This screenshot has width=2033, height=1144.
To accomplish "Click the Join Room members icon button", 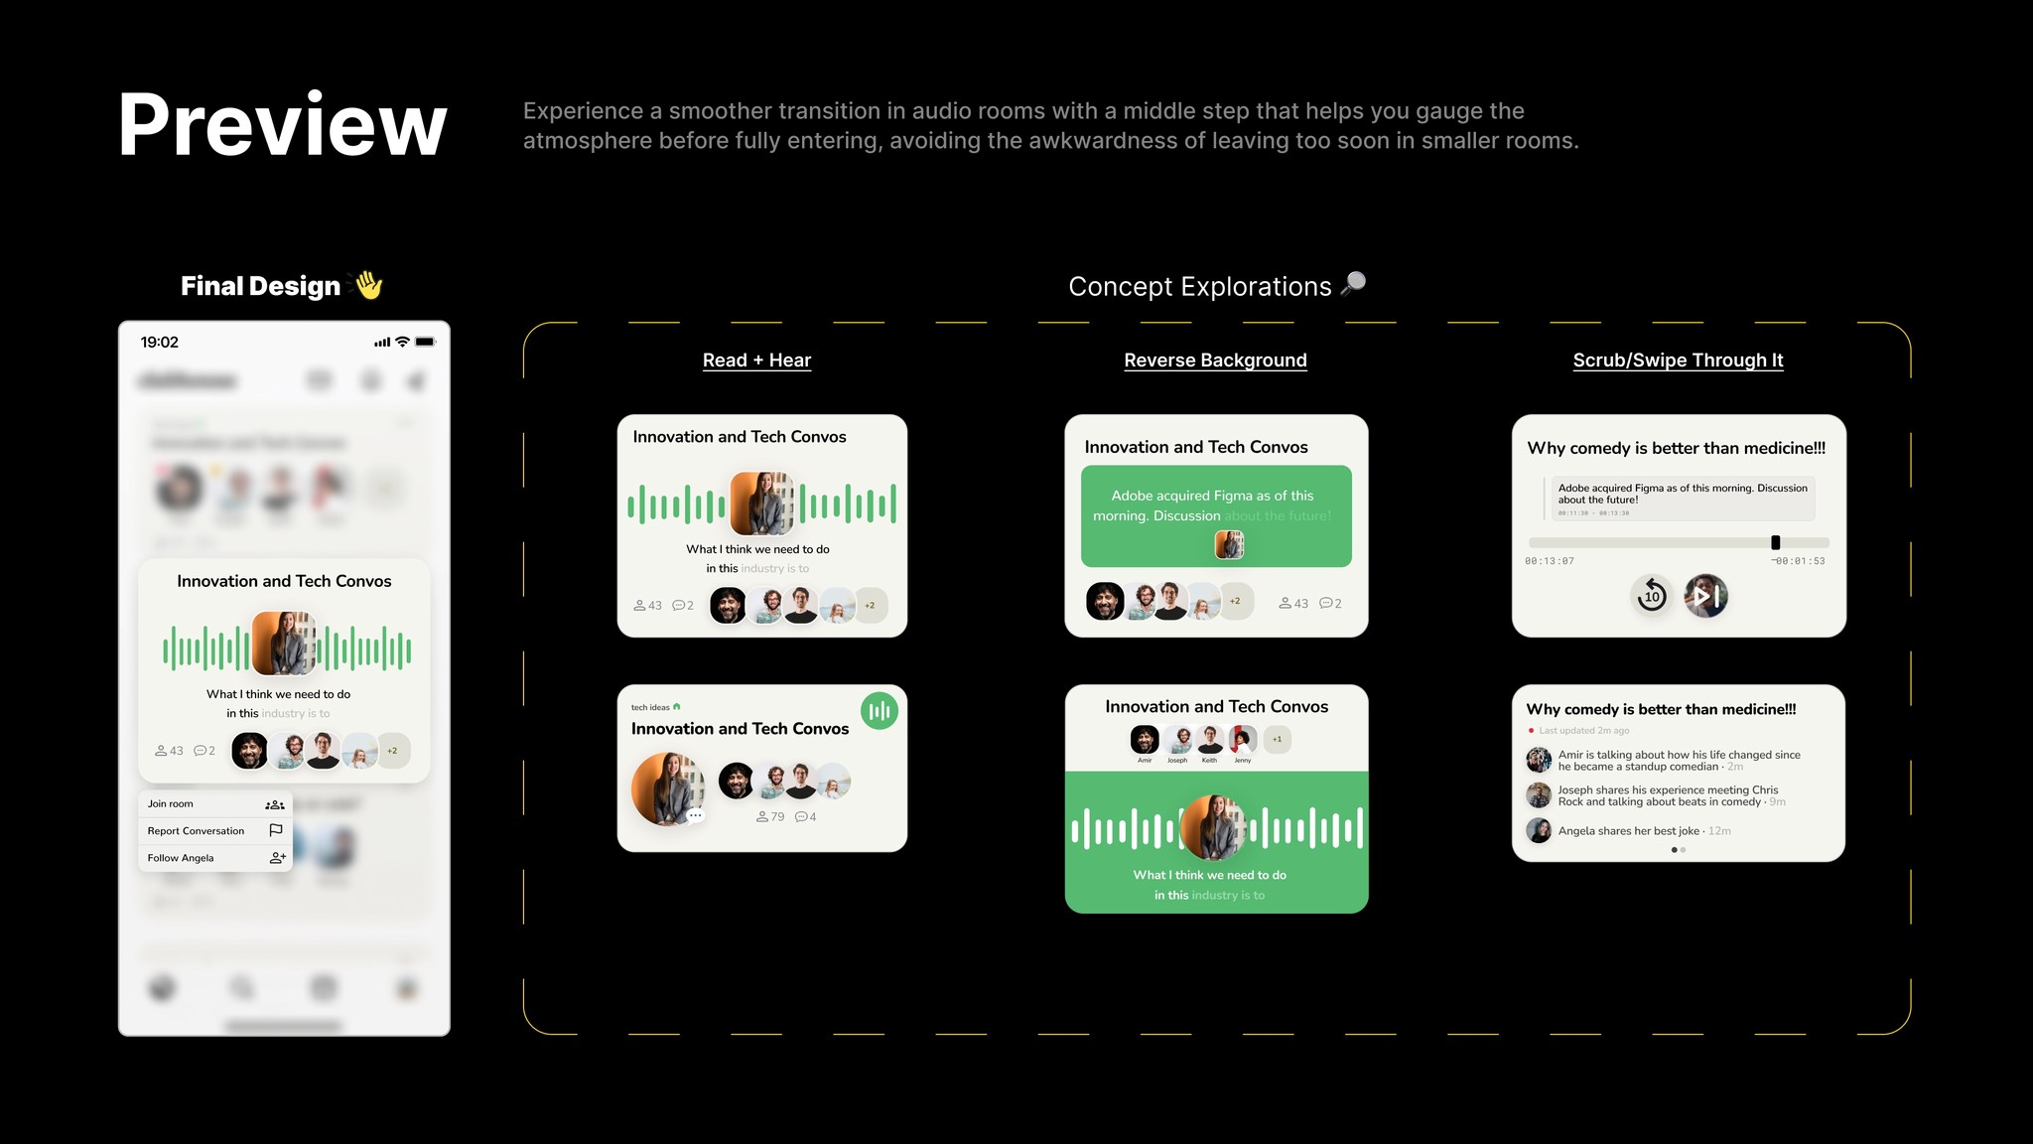I will (275, 803).
